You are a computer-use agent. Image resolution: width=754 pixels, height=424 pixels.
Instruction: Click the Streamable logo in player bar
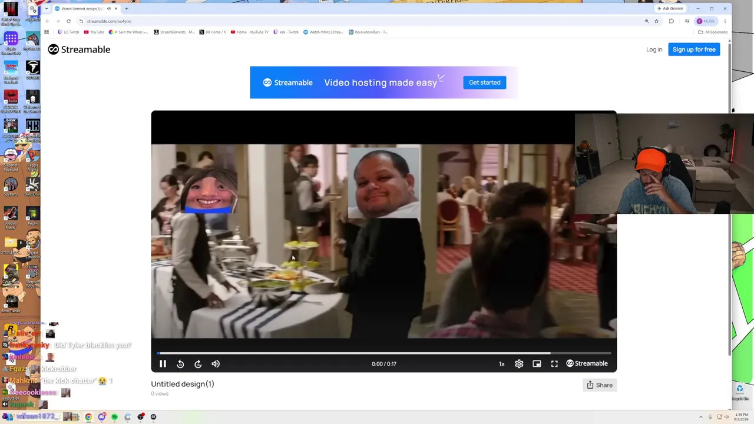(587, 363)
